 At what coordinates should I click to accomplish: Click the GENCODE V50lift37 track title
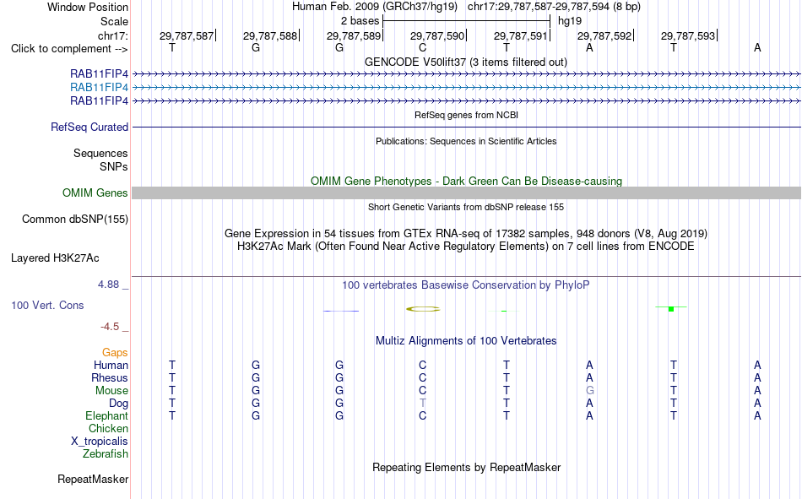point(465,62)
